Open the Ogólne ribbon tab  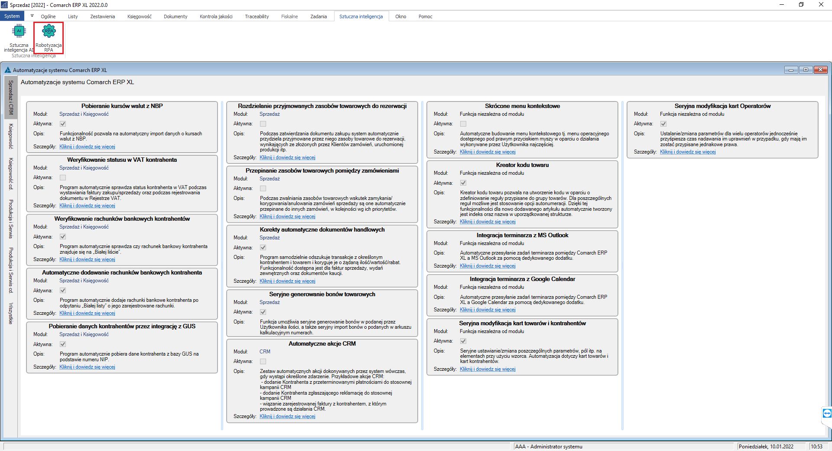(x=48, y=16)
